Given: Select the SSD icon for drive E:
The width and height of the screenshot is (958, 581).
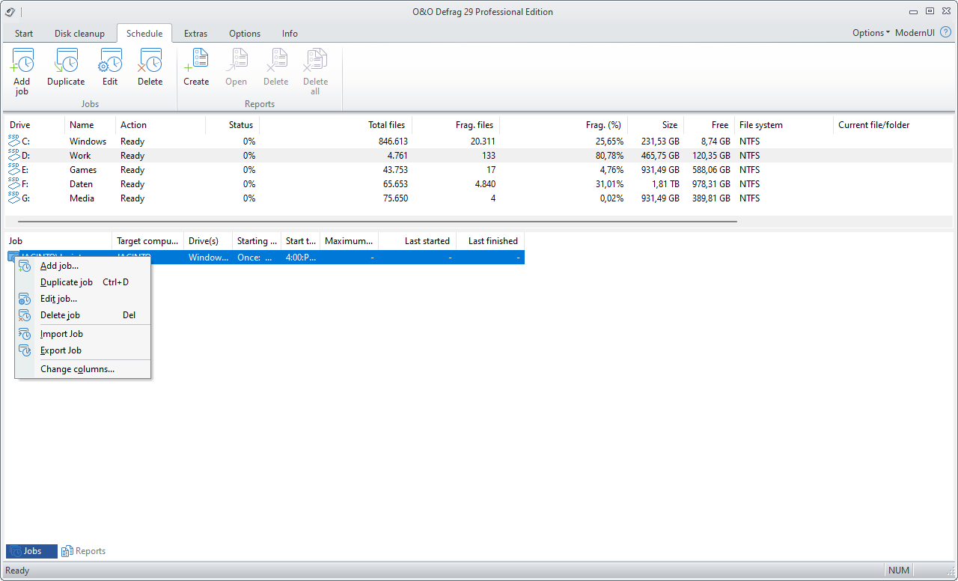Looking at the screenshot, I should (14, 168).
